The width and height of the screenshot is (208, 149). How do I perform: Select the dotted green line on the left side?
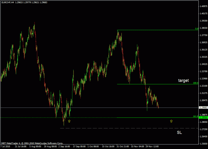tap(58, 117)
